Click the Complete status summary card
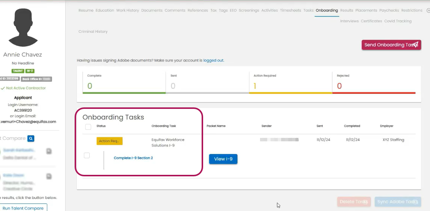430x211 pixels. tap(124, 83)
